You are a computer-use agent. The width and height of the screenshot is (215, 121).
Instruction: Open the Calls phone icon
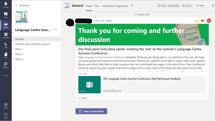click(x=6, y=45)
